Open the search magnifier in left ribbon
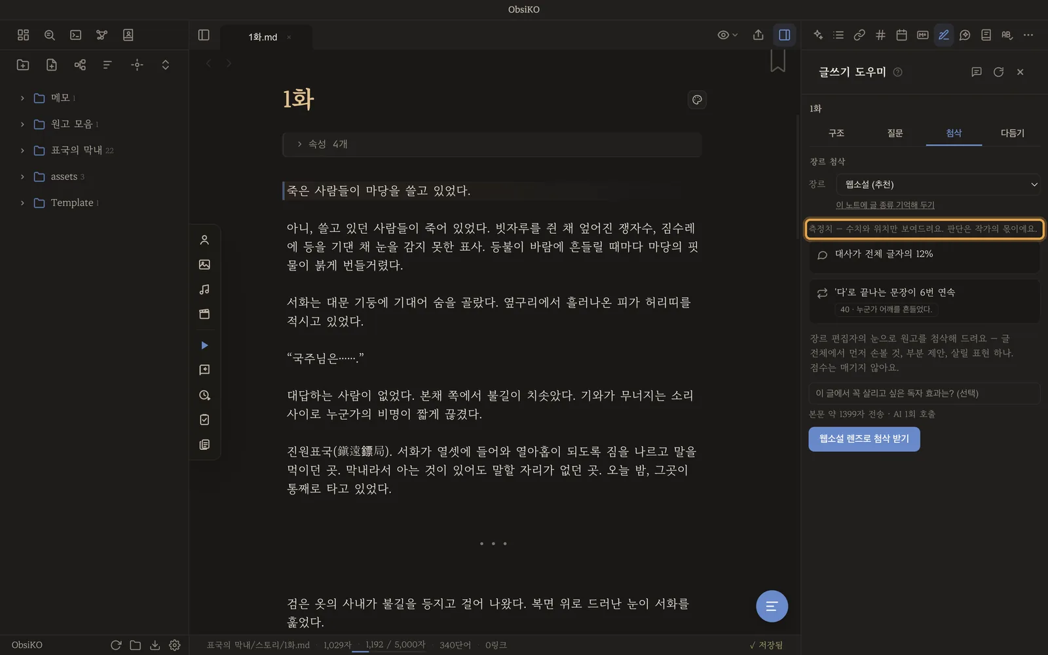This screenshot has height=655, width=1048. [x=50, y=35]
